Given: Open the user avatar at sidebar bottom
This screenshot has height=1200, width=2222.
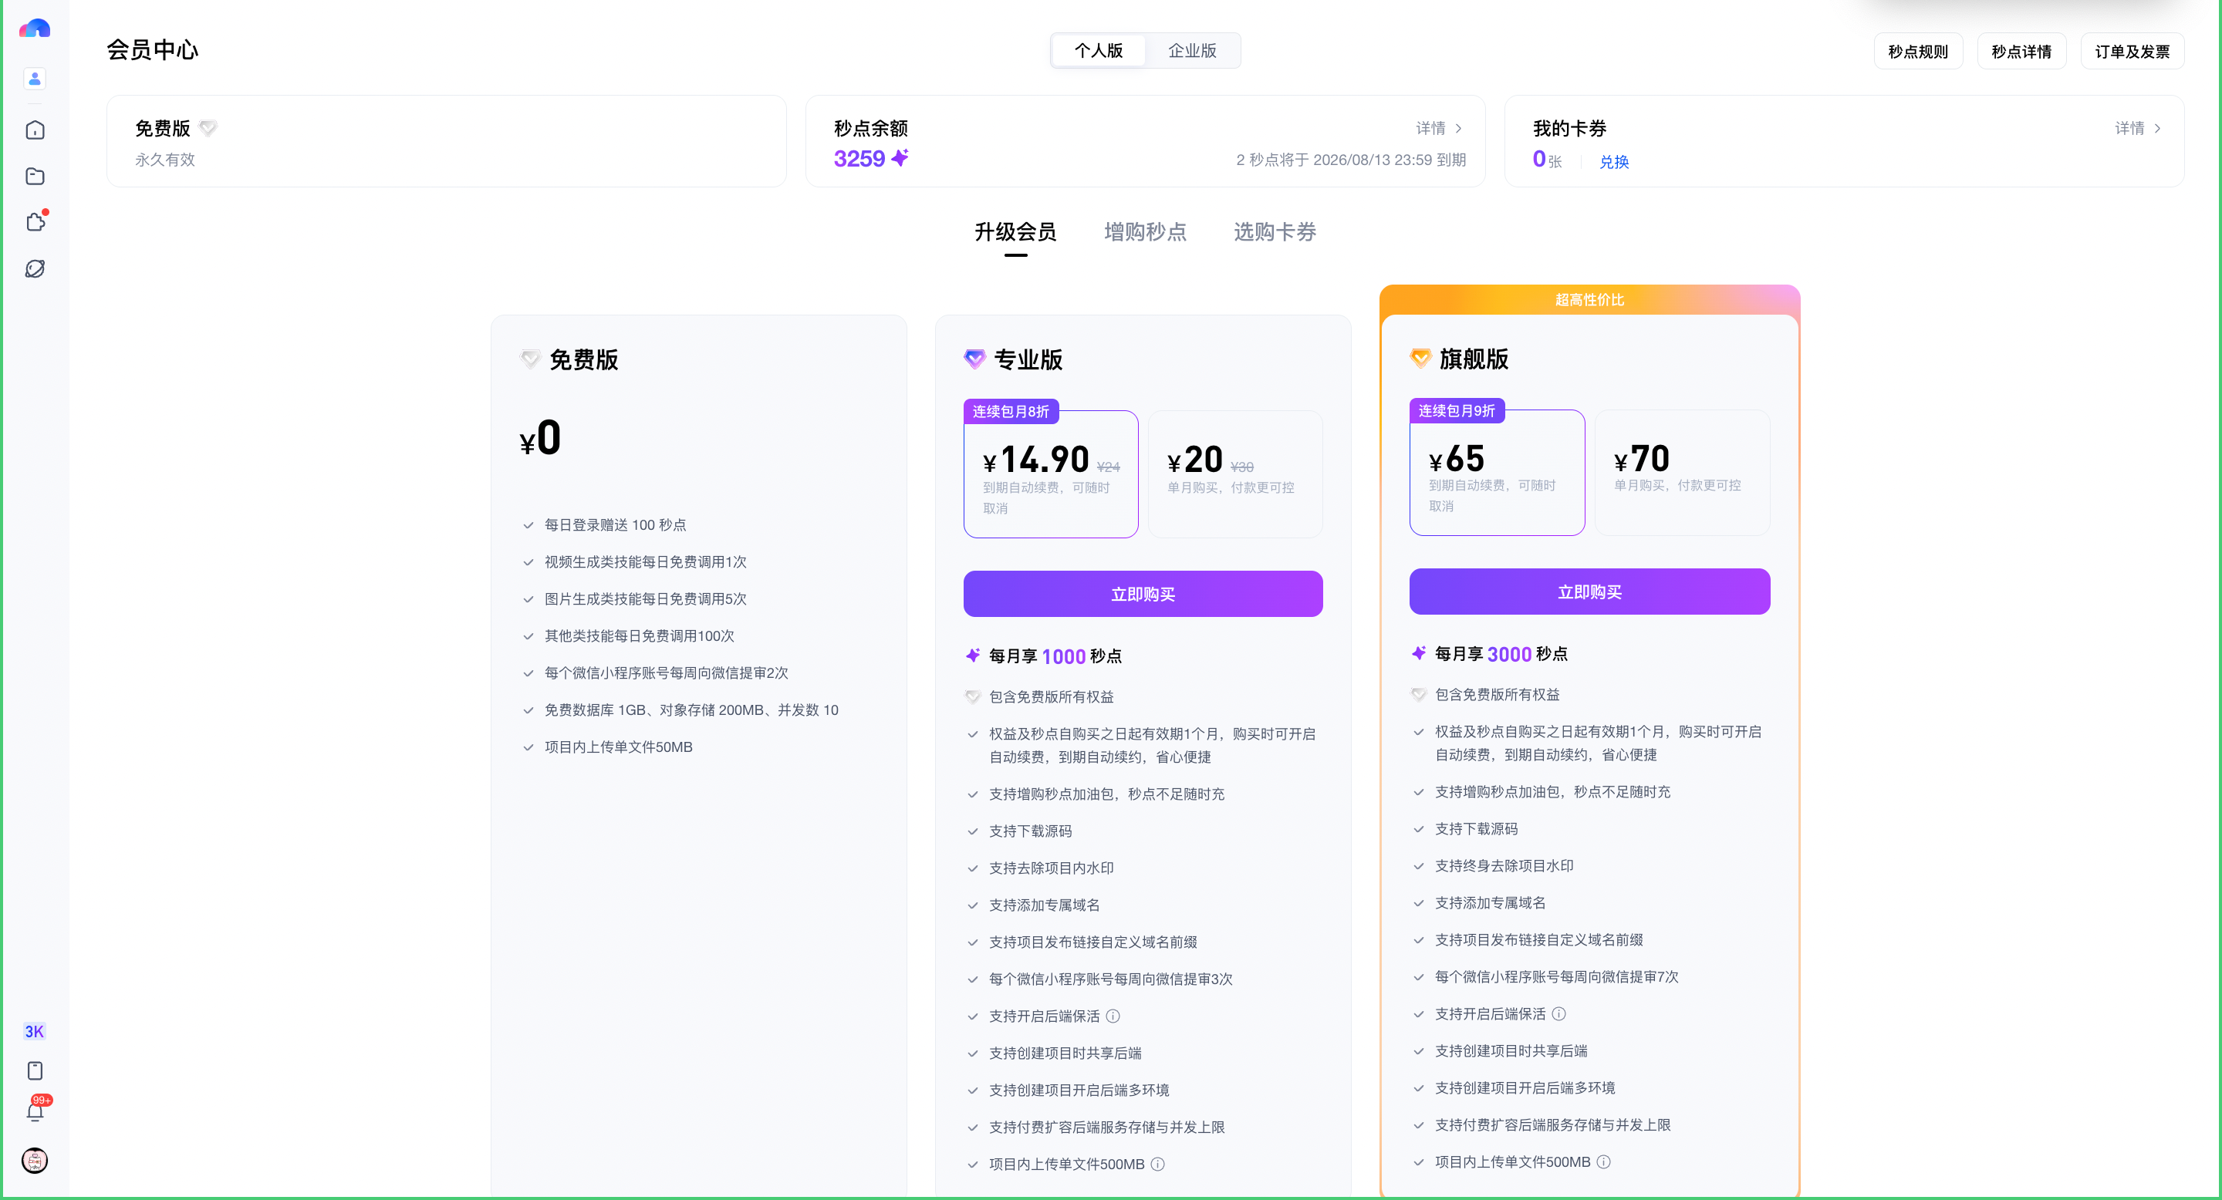Looking at the screenshot, I should 35,1161.
